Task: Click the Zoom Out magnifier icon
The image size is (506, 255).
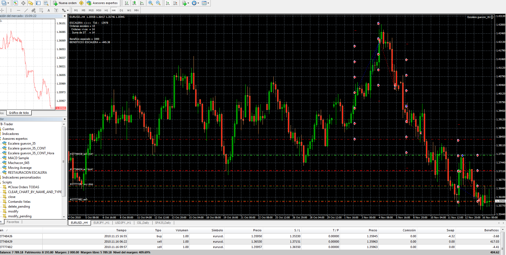Action: click(158, 3)
